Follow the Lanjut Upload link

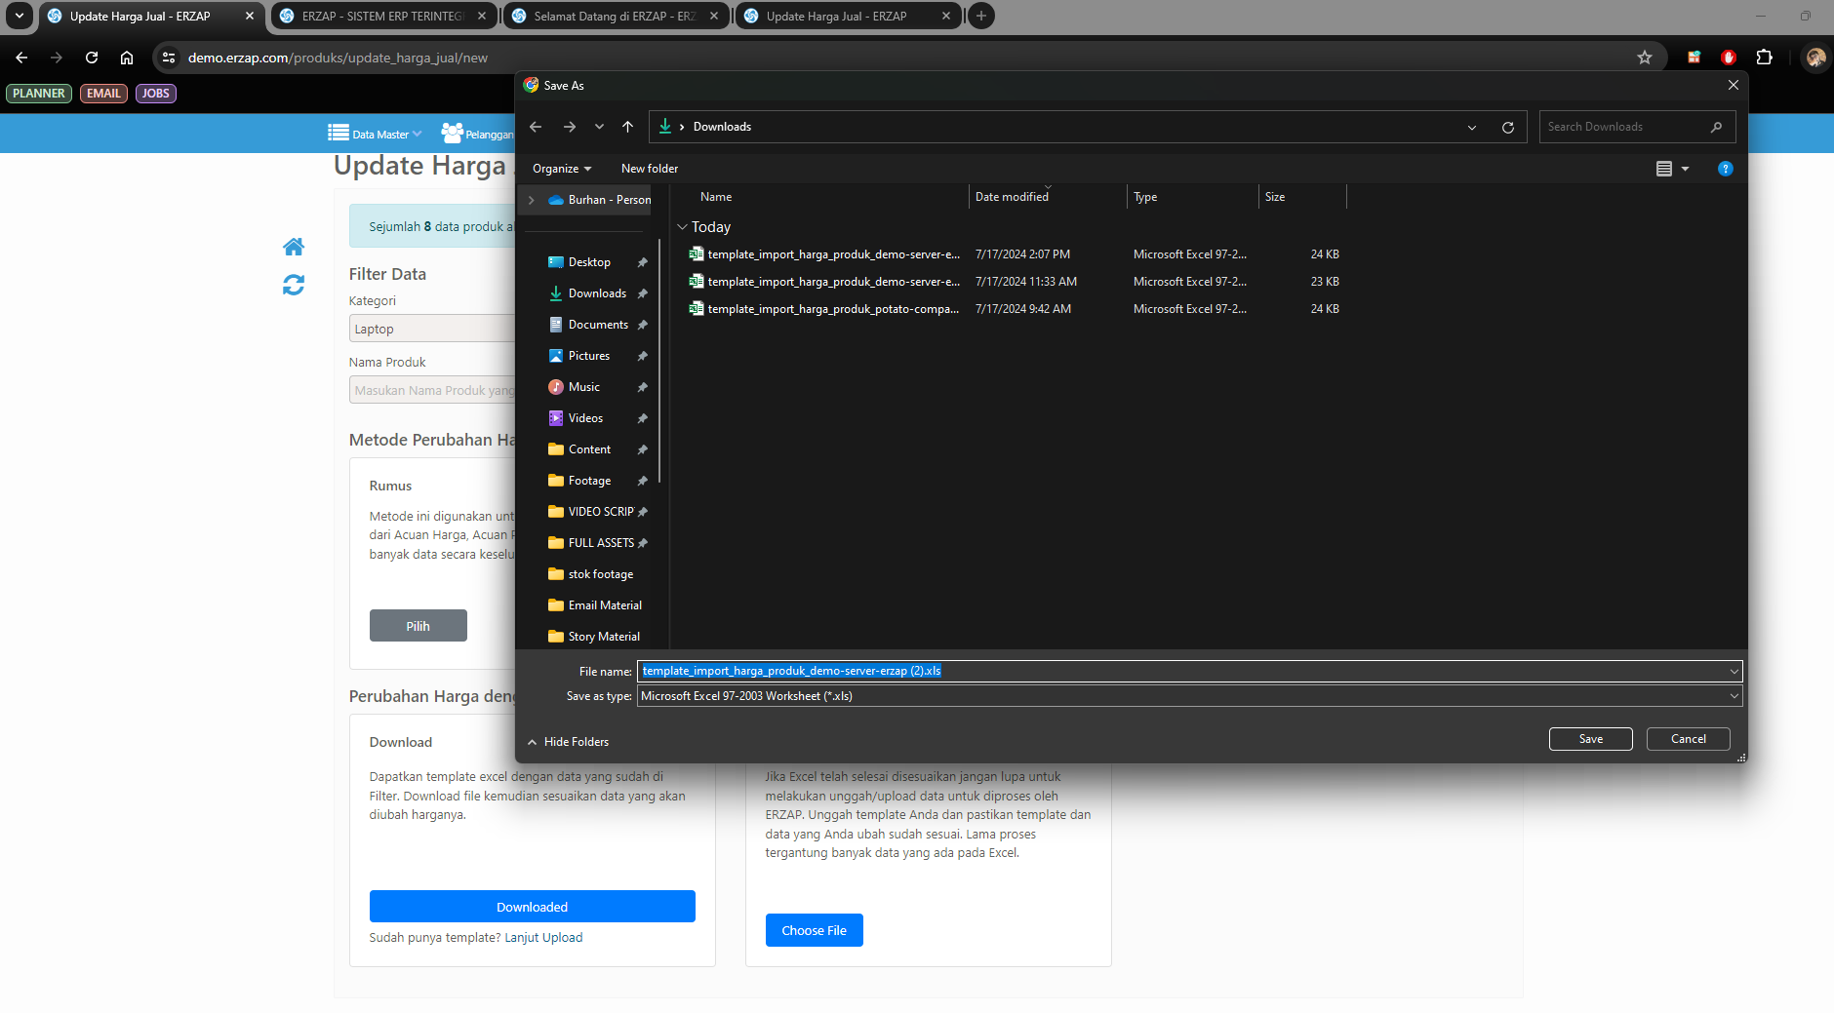(543, 938)
